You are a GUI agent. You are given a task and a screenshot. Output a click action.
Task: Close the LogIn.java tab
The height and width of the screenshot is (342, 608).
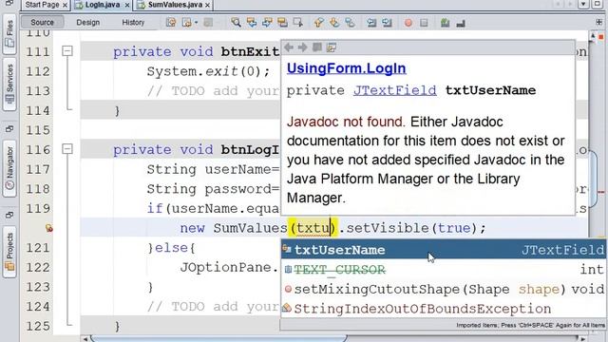pyautogui.click(x=127, y=5)
